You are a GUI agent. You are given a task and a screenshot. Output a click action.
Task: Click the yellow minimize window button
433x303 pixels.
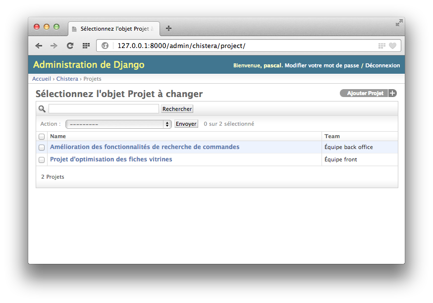coord(47,27)
